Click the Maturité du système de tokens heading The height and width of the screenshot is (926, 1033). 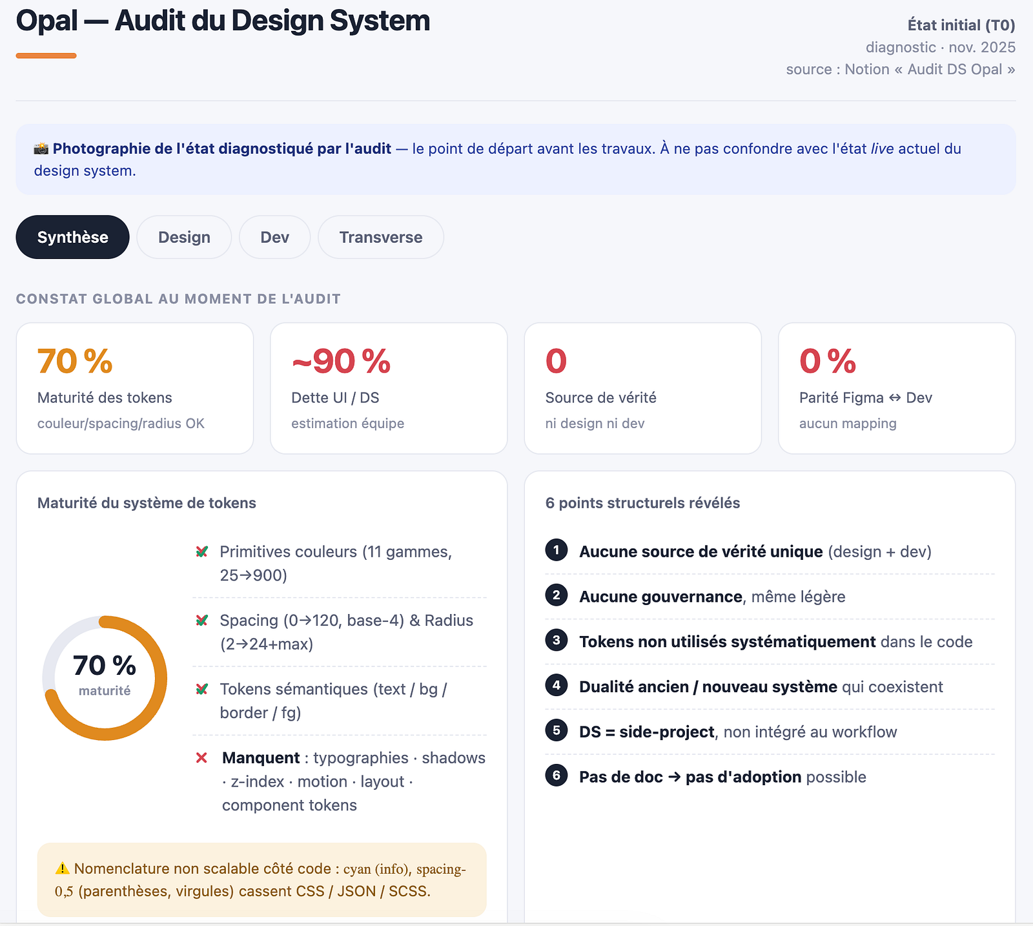(x=147, y=503)
